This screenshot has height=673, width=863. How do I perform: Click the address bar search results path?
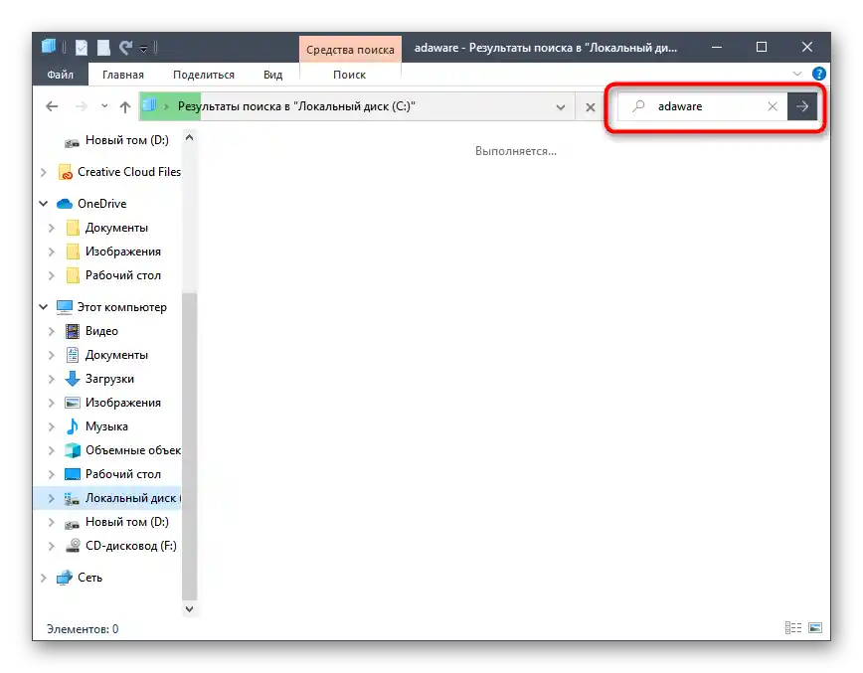[x=296, y=106]
